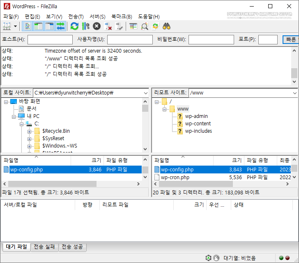Sort remote files by 파일명 column

pyautogui.click(x=183, y=160)
